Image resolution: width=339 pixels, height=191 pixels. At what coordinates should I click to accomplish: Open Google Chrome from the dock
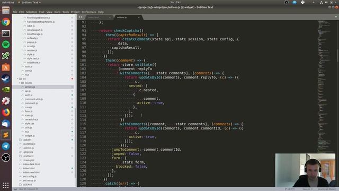tap(6, 22)
